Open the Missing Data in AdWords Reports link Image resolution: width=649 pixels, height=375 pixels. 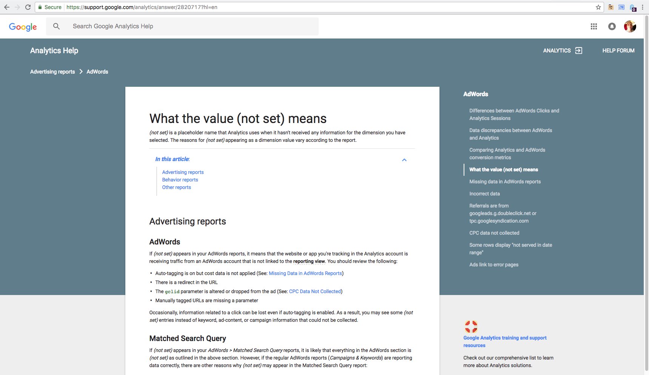[x=305, y=273]
